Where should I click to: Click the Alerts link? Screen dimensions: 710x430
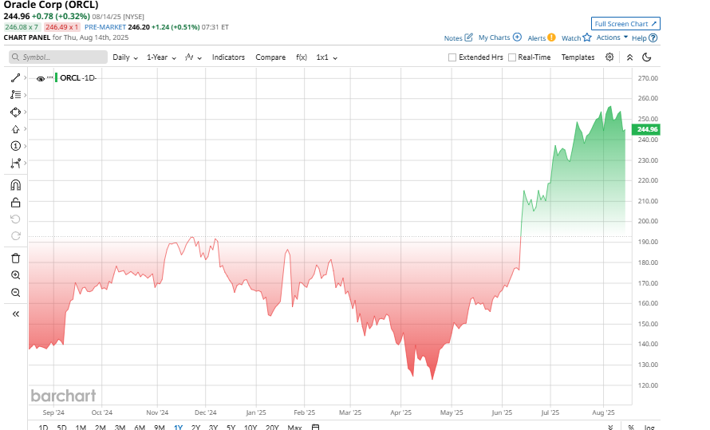click(537, 38)
